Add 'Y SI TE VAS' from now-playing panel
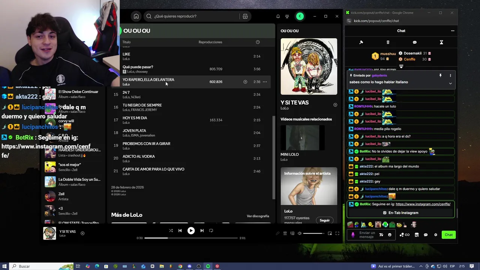Screen dimensions: 480x270 pos(335,105)
